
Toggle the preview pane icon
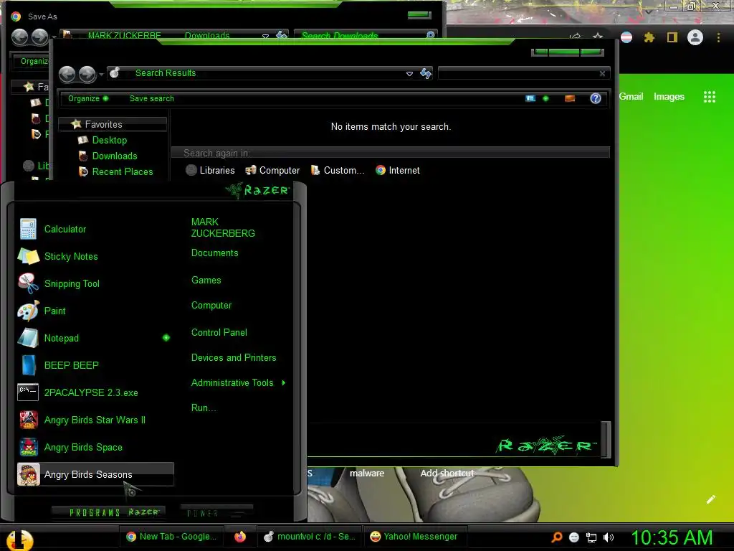(570, 98)
